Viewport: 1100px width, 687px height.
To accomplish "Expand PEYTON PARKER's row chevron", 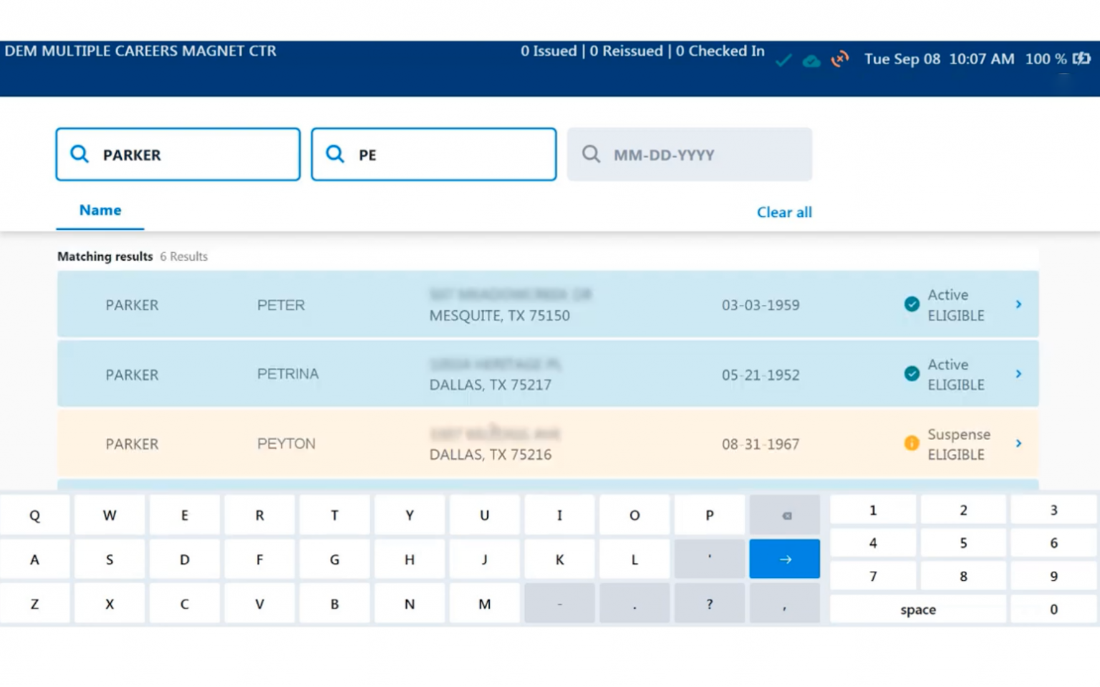I will [1018, 443].
